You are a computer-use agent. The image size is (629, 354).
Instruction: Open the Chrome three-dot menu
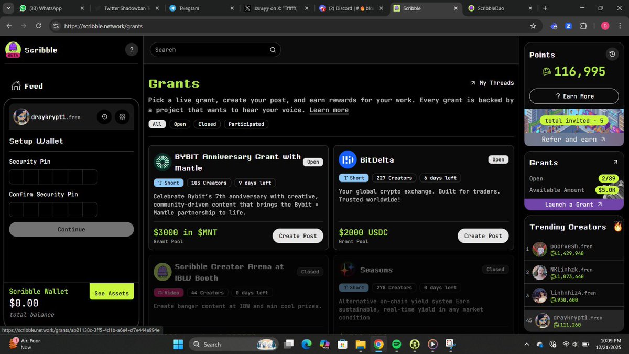(x=620, y=26)
